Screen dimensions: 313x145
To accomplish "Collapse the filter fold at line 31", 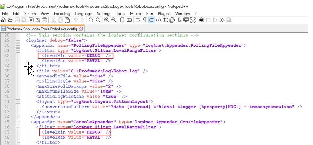I will click(x=18, y=51).
